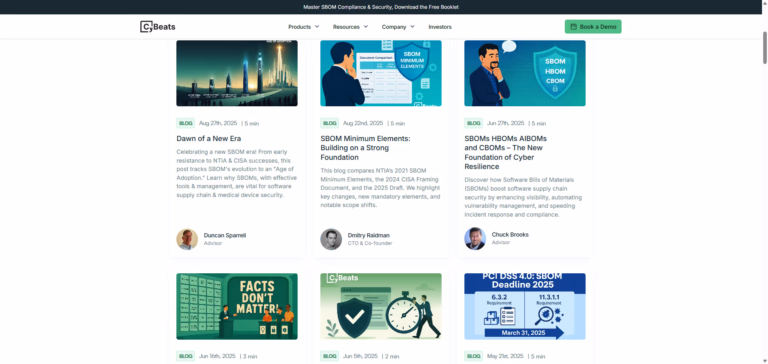The height and width of the screenshot is (364, 768).
Task: Click Dawn of a New Era cityscape thumbnail
Action: click(237, 73)
